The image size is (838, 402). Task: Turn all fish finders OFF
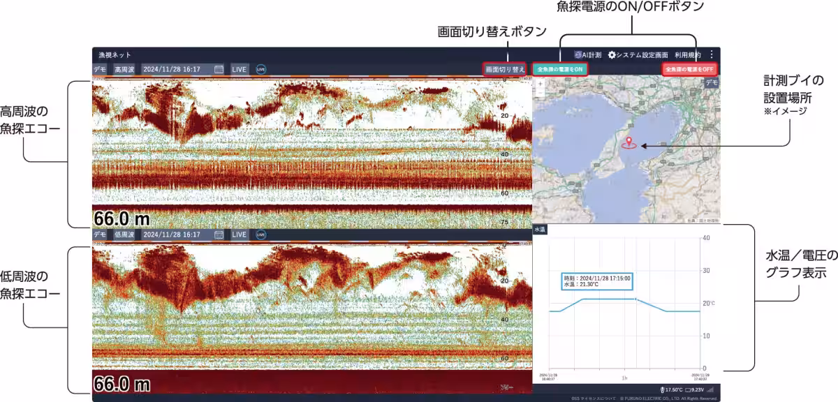coord(689,69)
